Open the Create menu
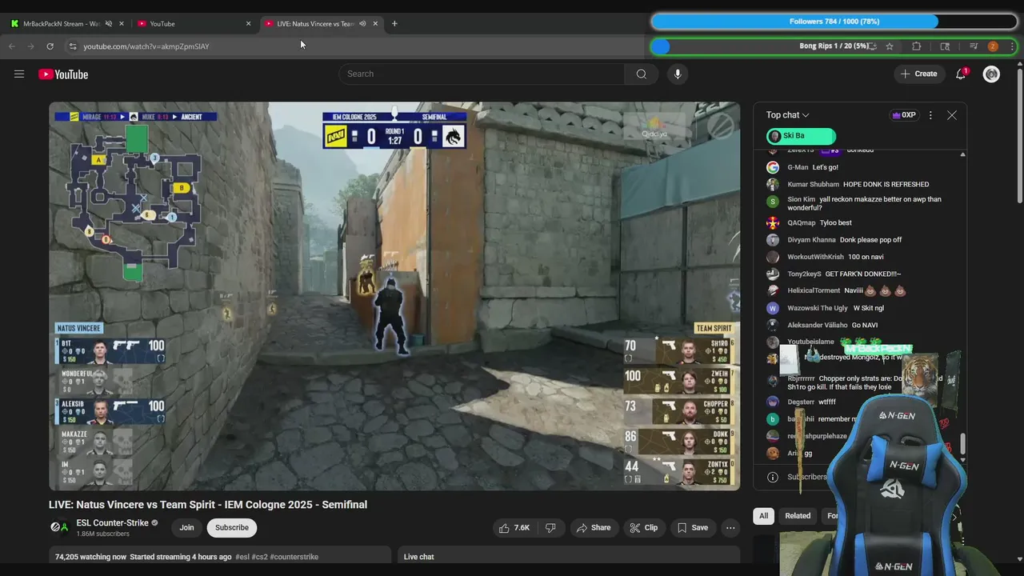The height and width of the screenshot is (576, 1024). (x=918, y=74)
